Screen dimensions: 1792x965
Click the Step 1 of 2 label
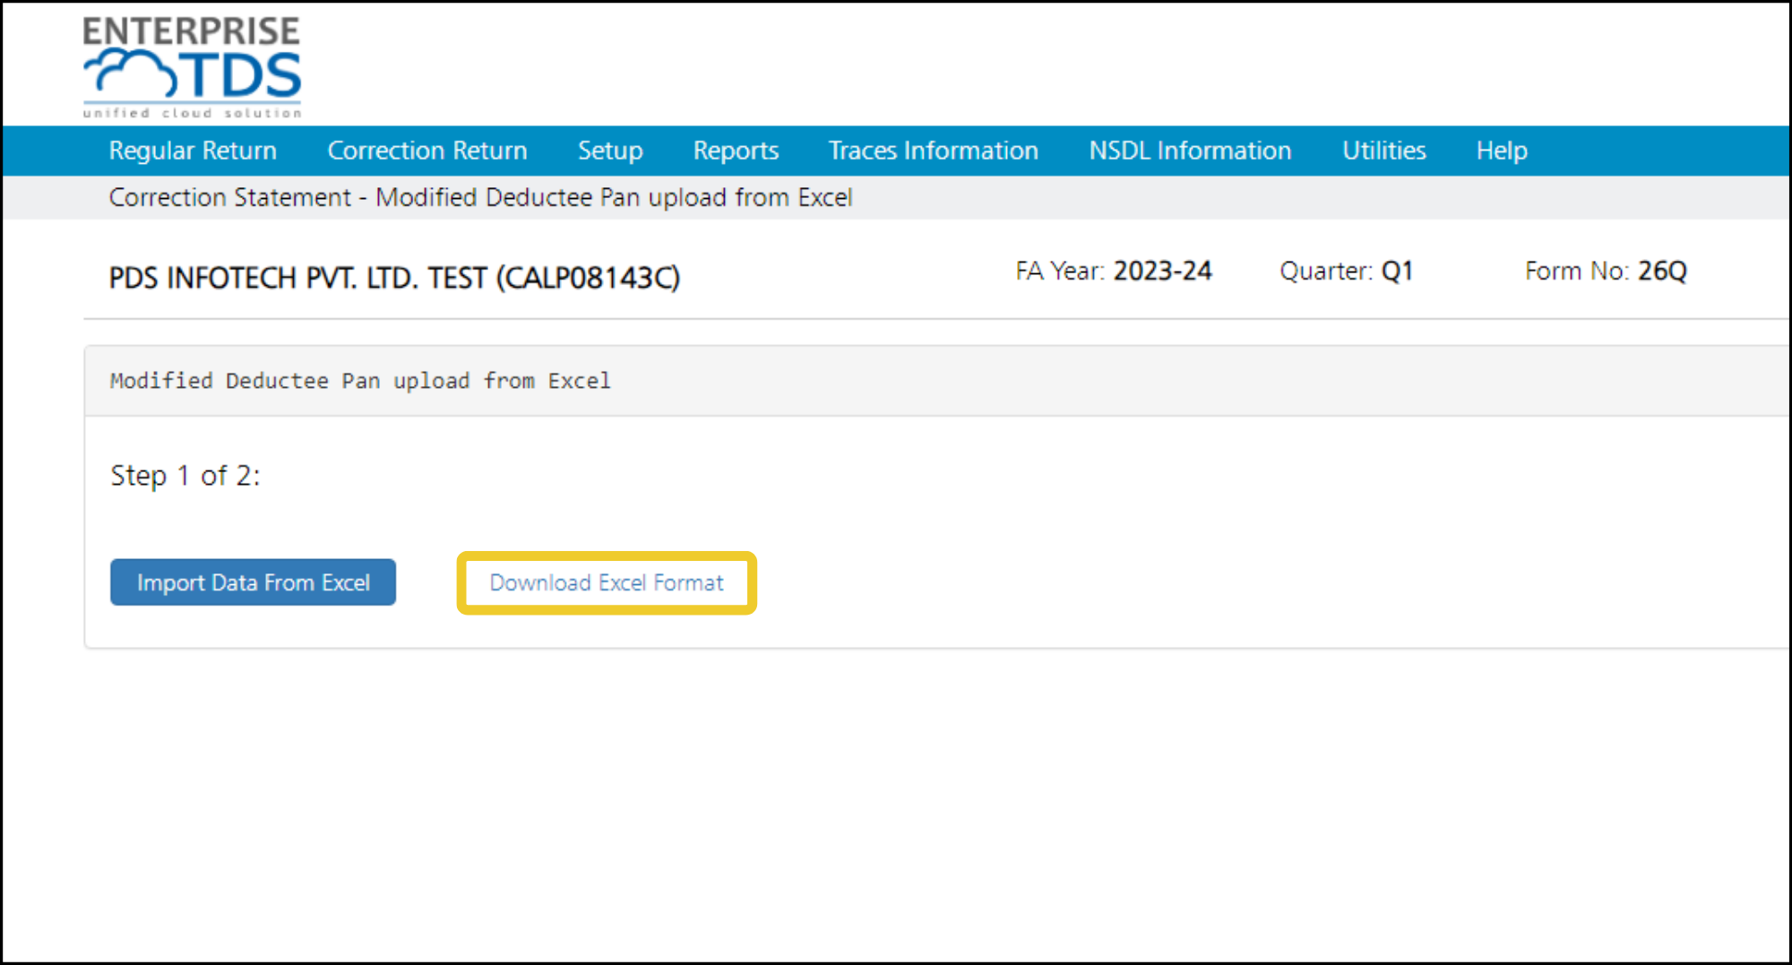pos(185,476)
